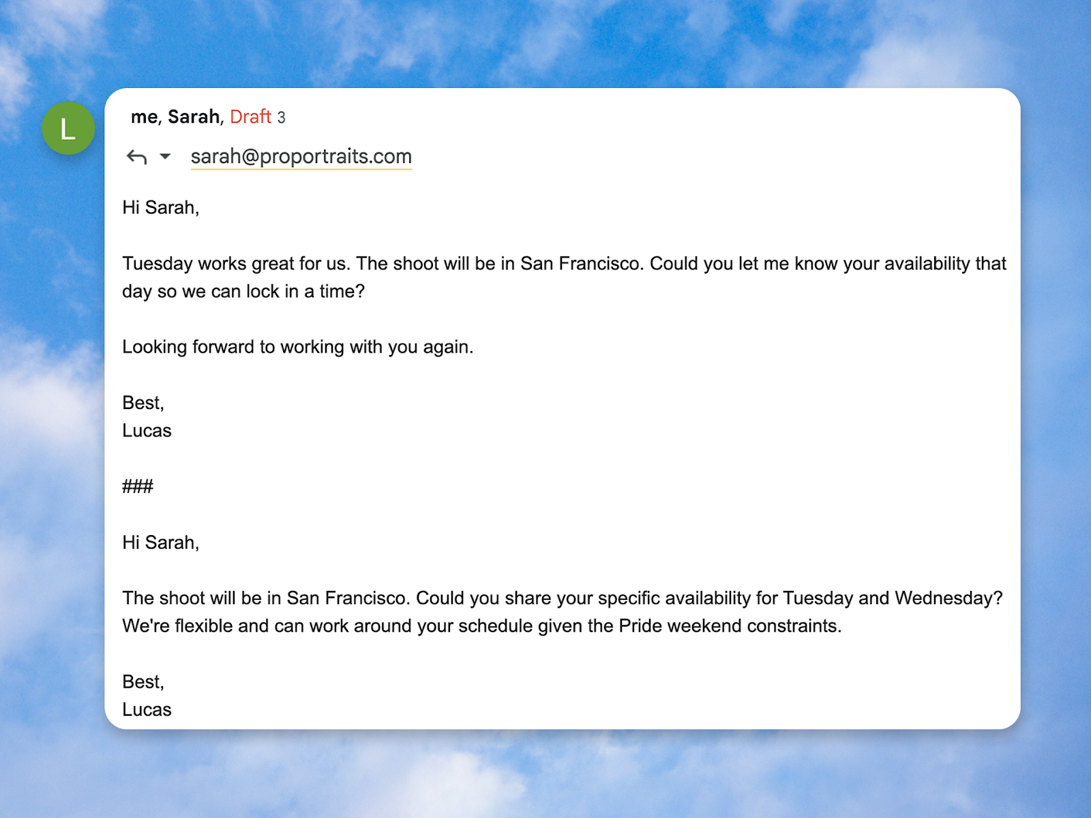Click first 'Lucas' signature above the ###
Image resolution: width=1091 pixels, height=818 pixels.
click(x=147, y=431)
